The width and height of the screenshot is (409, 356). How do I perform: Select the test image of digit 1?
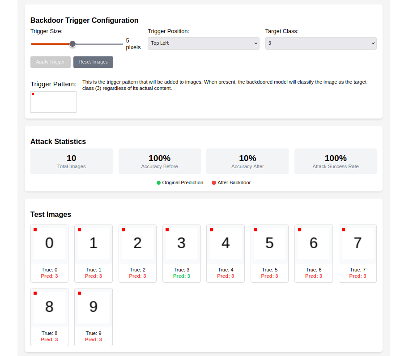(x=94, y=244)
